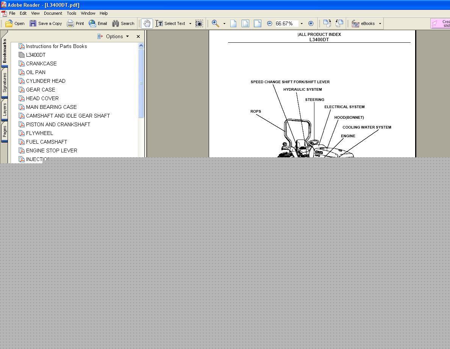450x349 pixels.
Task: Click the Fit Width page icon
Action: coord(258,23)
